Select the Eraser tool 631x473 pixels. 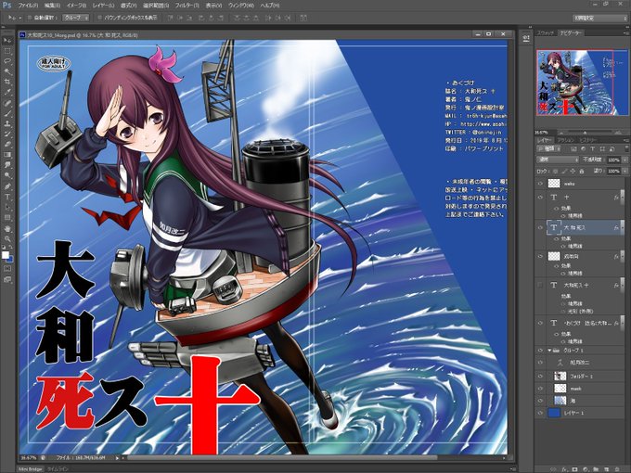pos(7,145)
